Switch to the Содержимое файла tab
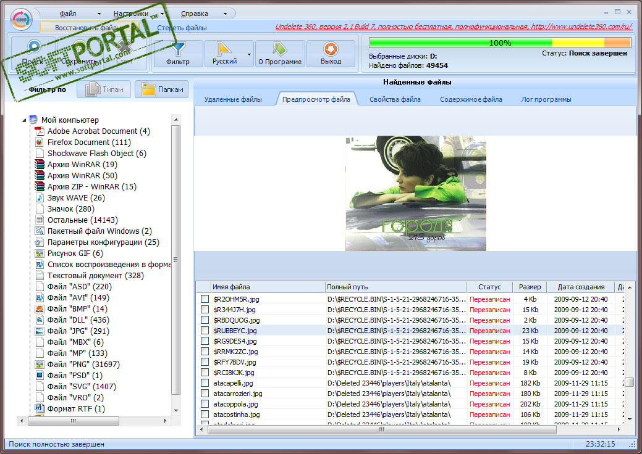642x454 pixels. pyautogui.click(x=471, y=99)
